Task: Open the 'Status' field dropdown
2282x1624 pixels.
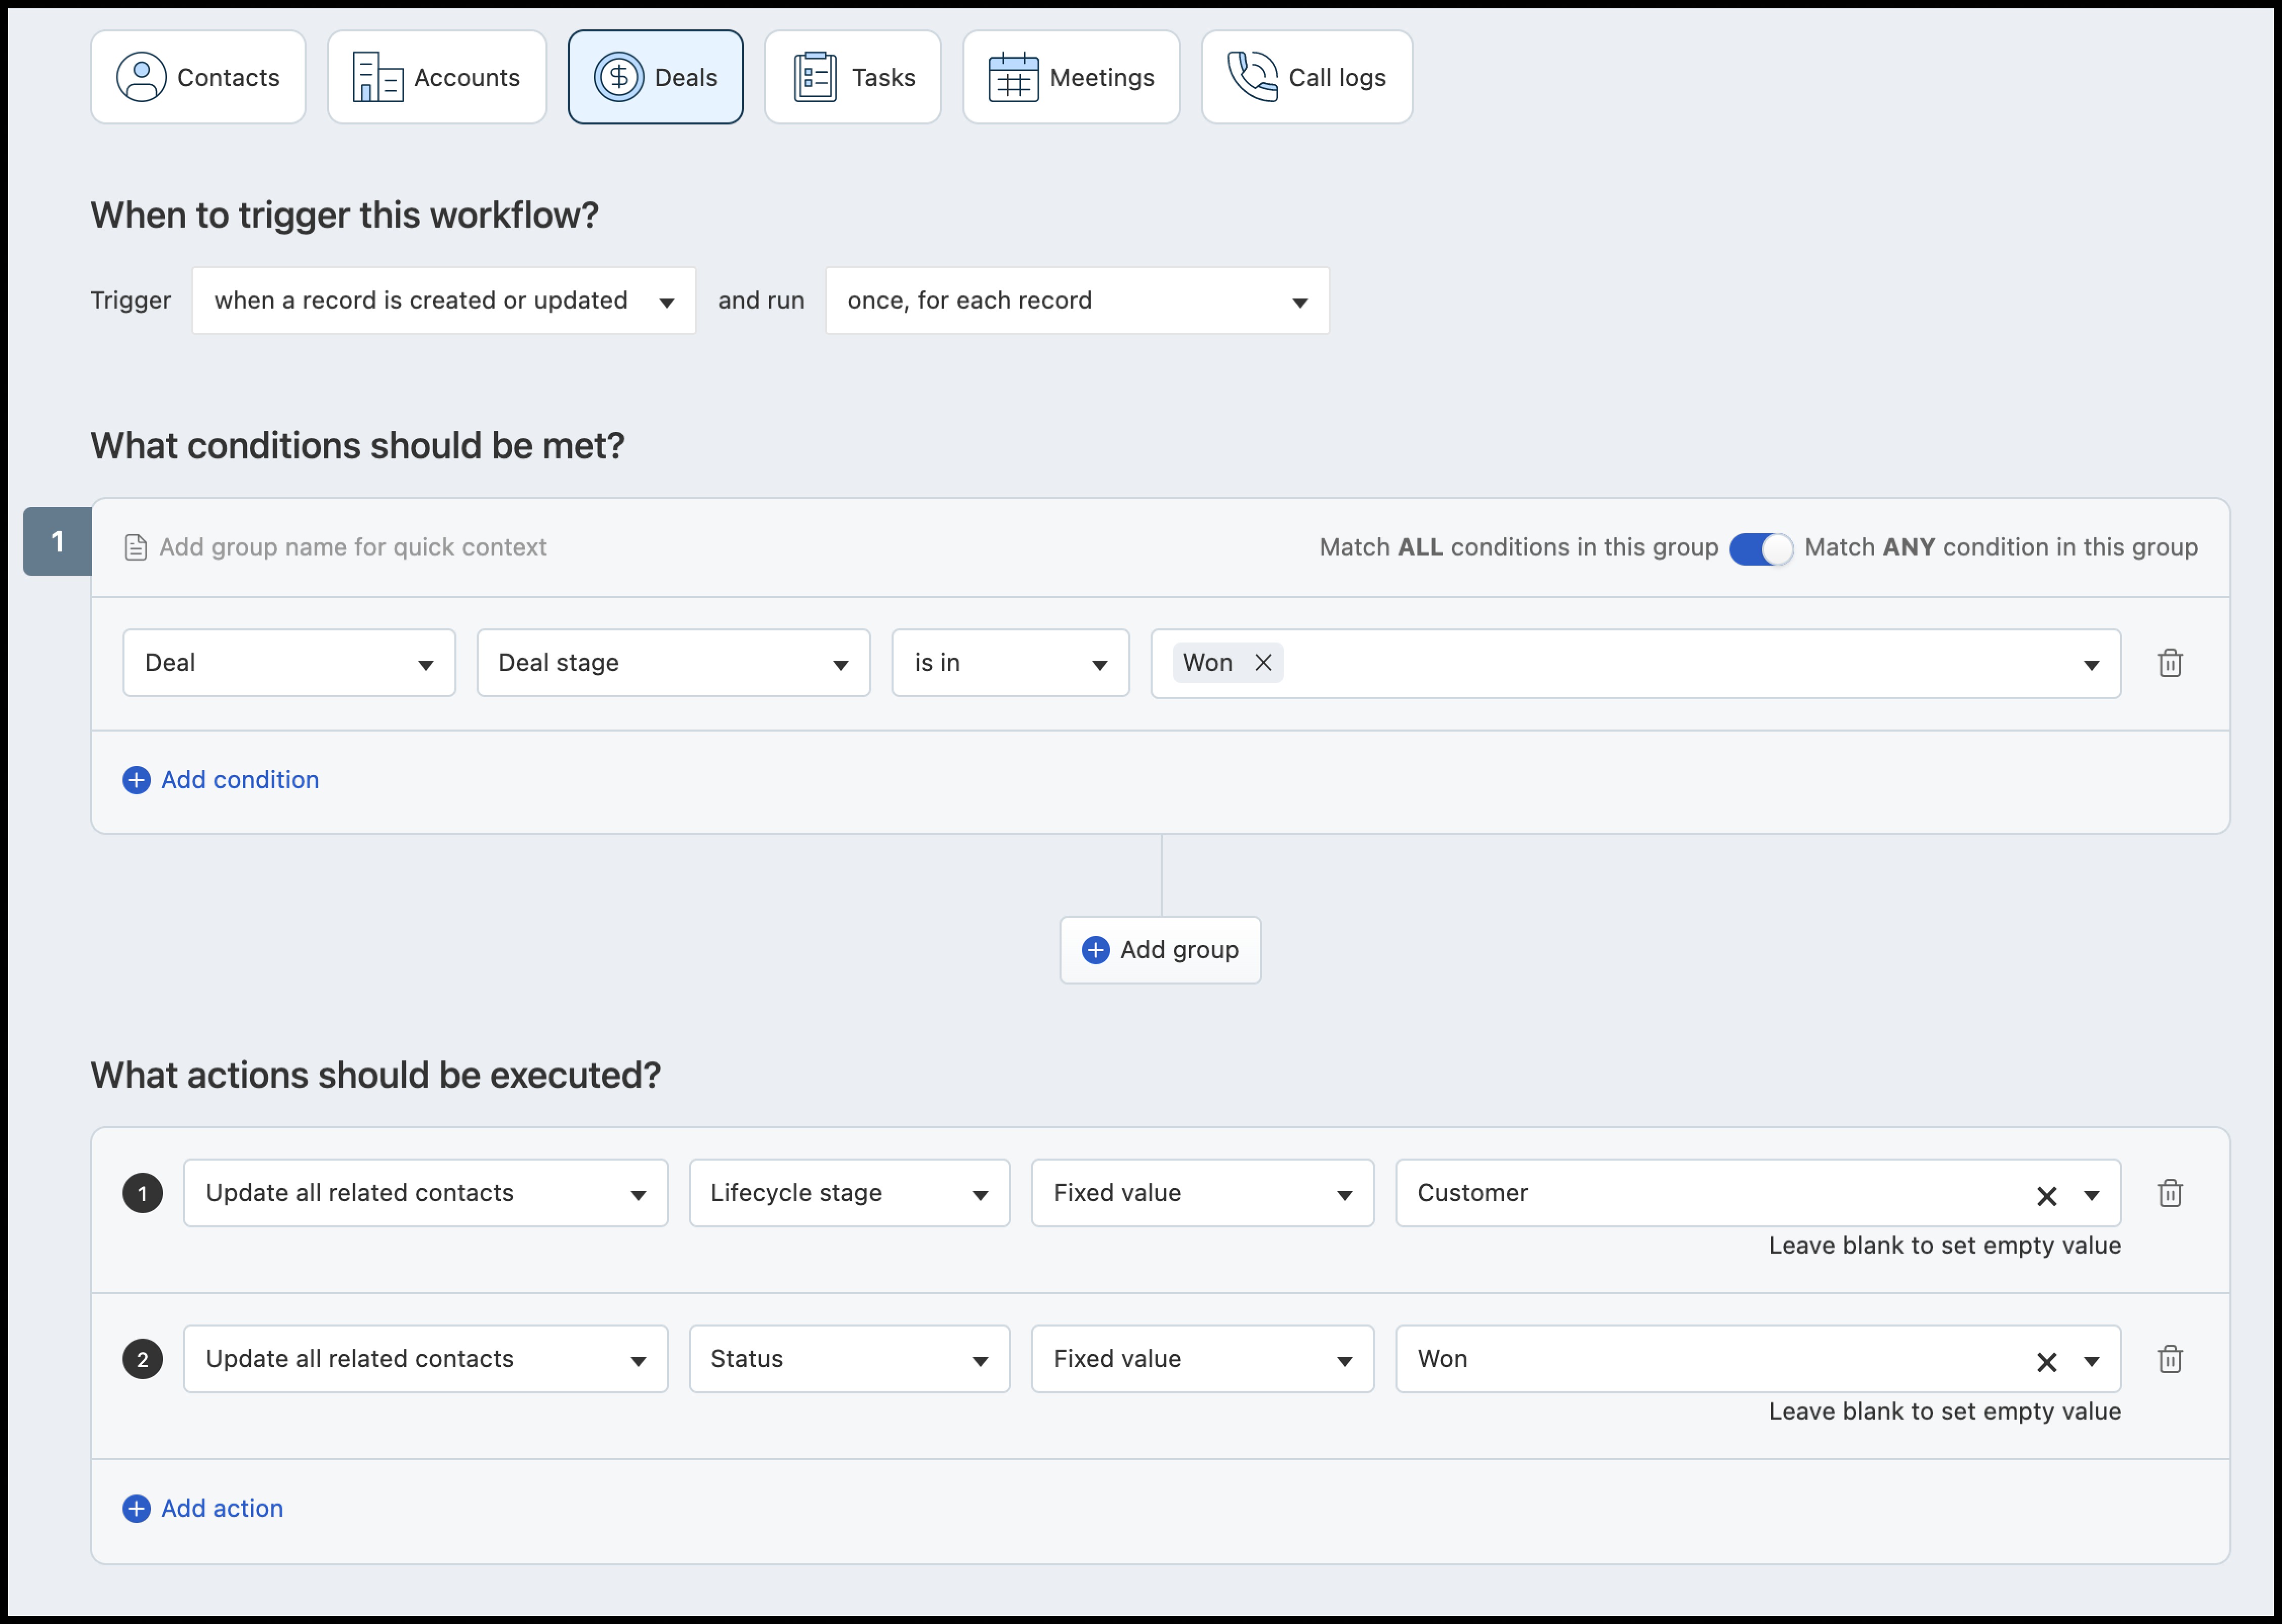Action: [x=850, y=1359]
